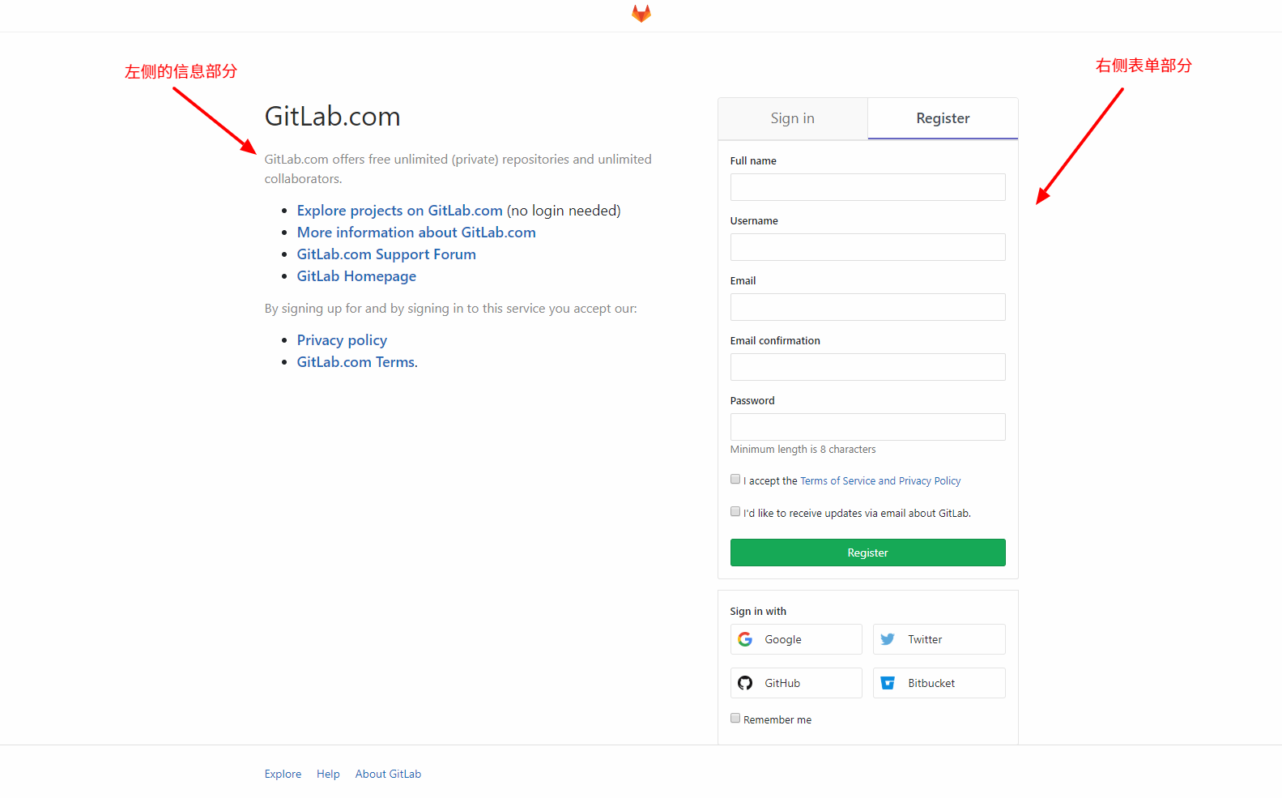This screenshot has height=798, width=1282.
Task: Click the Email confirmation field
Action: (x=867, y=367)
